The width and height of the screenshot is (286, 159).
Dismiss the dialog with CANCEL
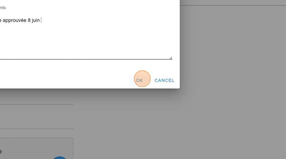pyautogui.click(x=164, y=80)
